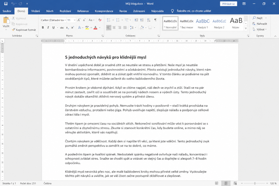279x186 pixels.
Task: Decrease paragraph indent
Action: pos(136,20)
